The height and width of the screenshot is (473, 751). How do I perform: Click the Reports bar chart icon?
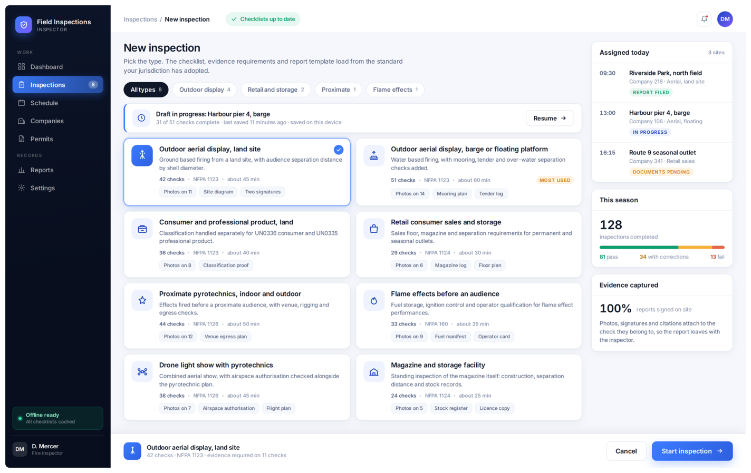point(22,170)
